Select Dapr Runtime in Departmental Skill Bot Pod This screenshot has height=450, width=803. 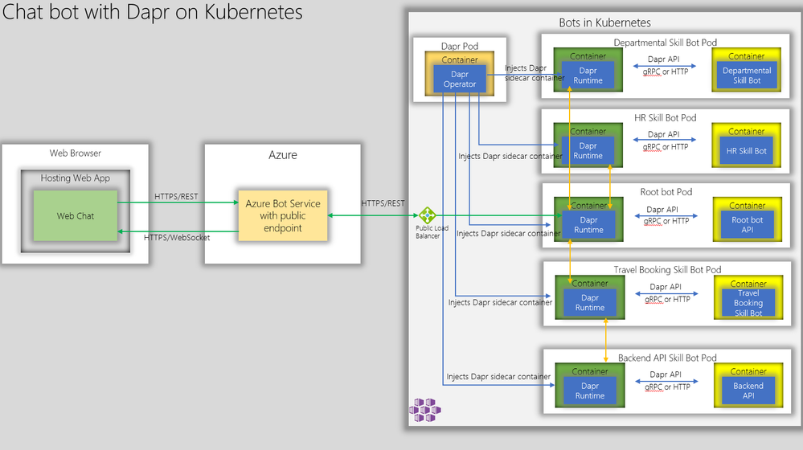[x=588, y=76]
